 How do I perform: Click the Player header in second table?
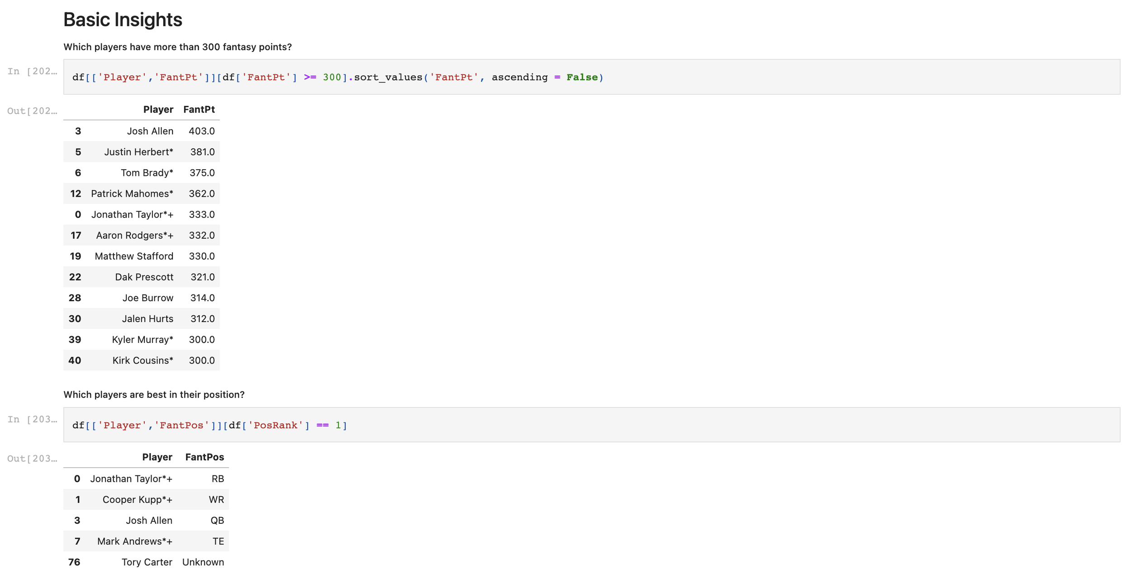click(x=157, y=457)
